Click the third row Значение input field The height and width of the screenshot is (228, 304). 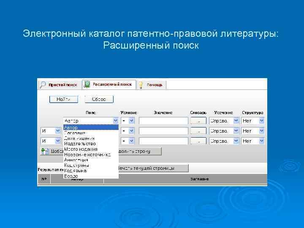click(163, 141)
